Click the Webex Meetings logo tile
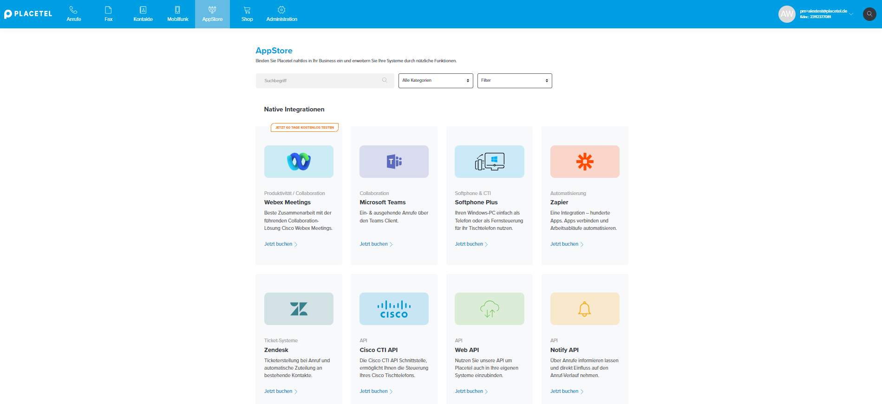 tap(299, 162)
